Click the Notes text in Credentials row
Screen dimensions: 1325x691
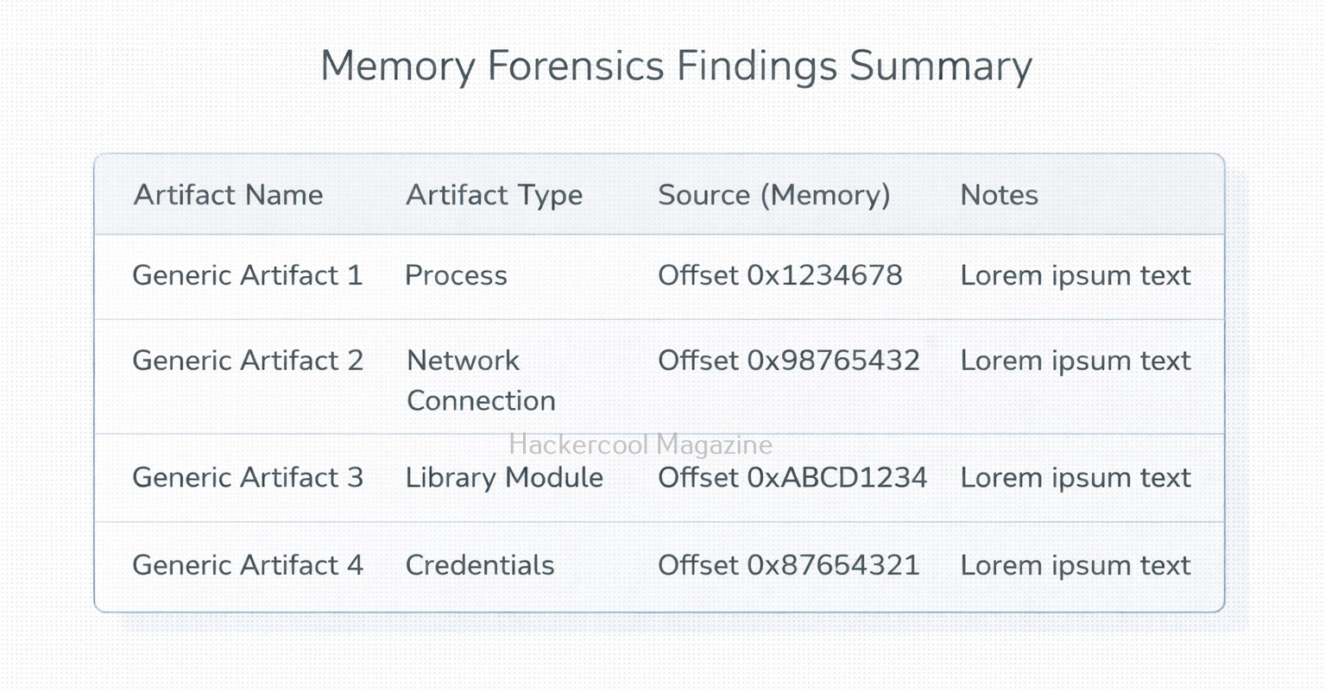(1075, 566)
